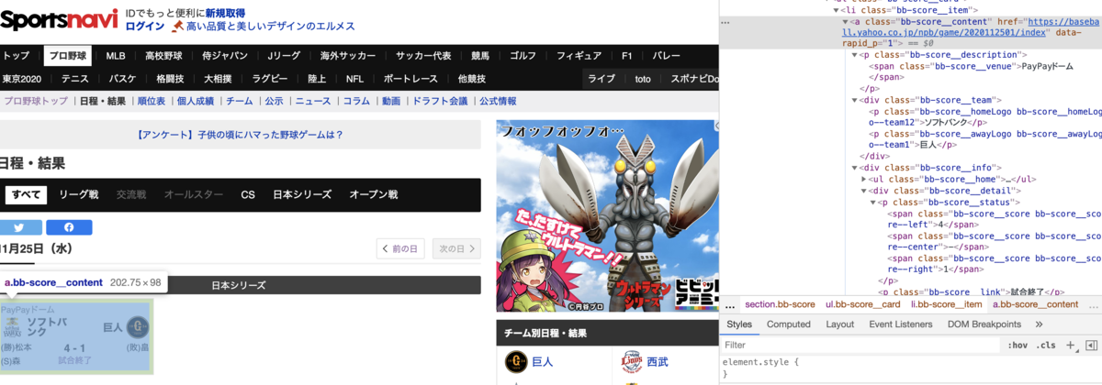Collapse the p.bb-score__description node
Image resolution: width=1102 pixels, height=385 pixels.
[854, 53]
